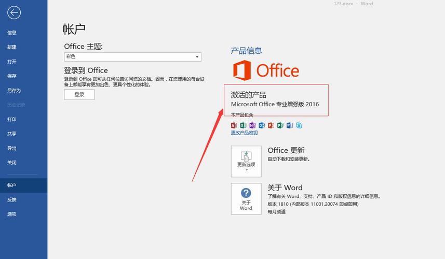Open the 打印 page
The width and height of the screenshot is (445, 259).
pos(12,120)
